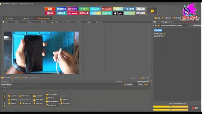Click the lower yellow progress bar

pos(170,110)
